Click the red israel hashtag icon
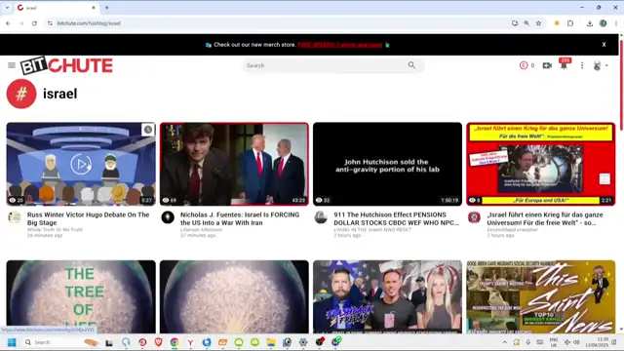 (x=21, y=94)
